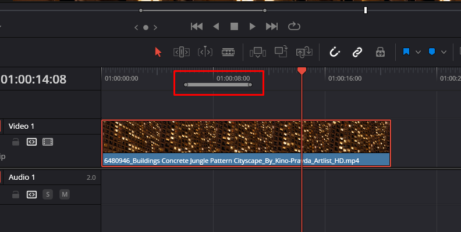Click the left end of ruler range bar

[186, 85]
